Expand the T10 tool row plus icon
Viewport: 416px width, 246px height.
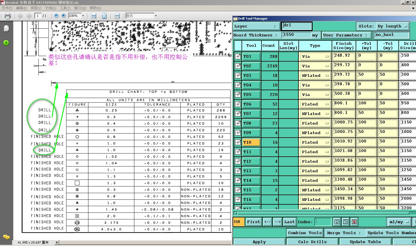click(x=238, y=142)
